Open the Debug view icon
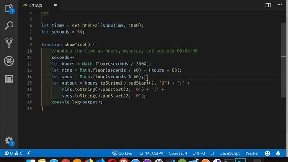This screenshot has width=288, height=162. pyautogui.click(x=9, y=61)
